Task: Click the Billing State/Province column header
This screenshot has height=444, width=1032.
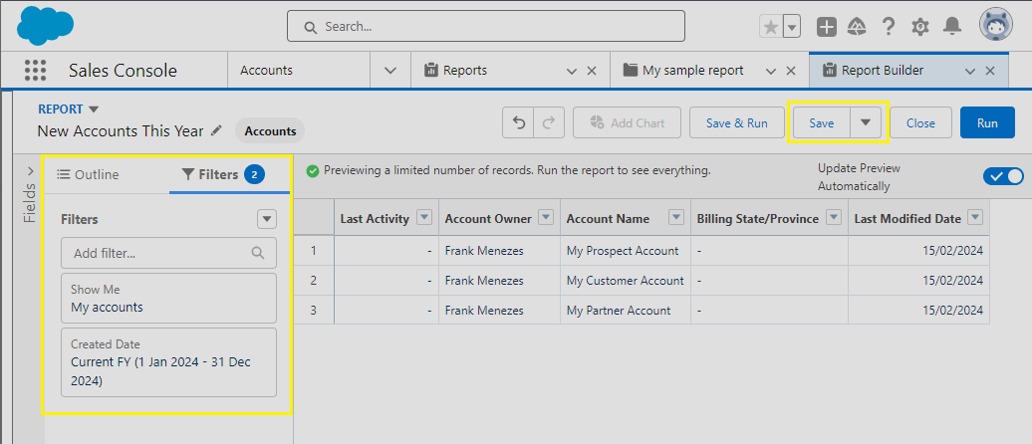Action: coord(757,219)
